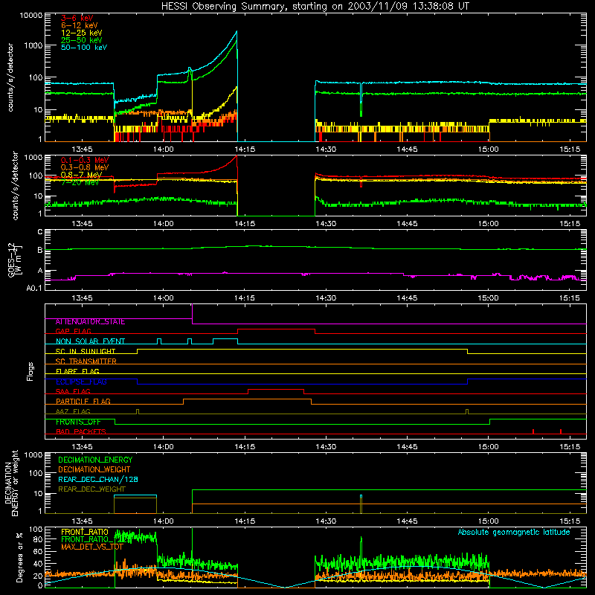The height and width of the screenshot is (595, 595).
Task: Select the 3-6 keV legend label
Action: coord(77,18)
